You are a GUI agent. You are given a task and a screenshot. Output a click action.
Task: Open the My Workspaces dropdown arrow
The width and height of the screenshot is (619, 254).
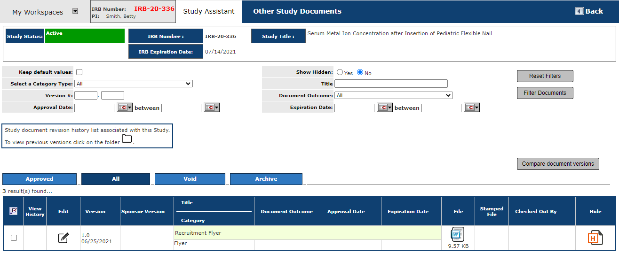(x=75, y=11)
